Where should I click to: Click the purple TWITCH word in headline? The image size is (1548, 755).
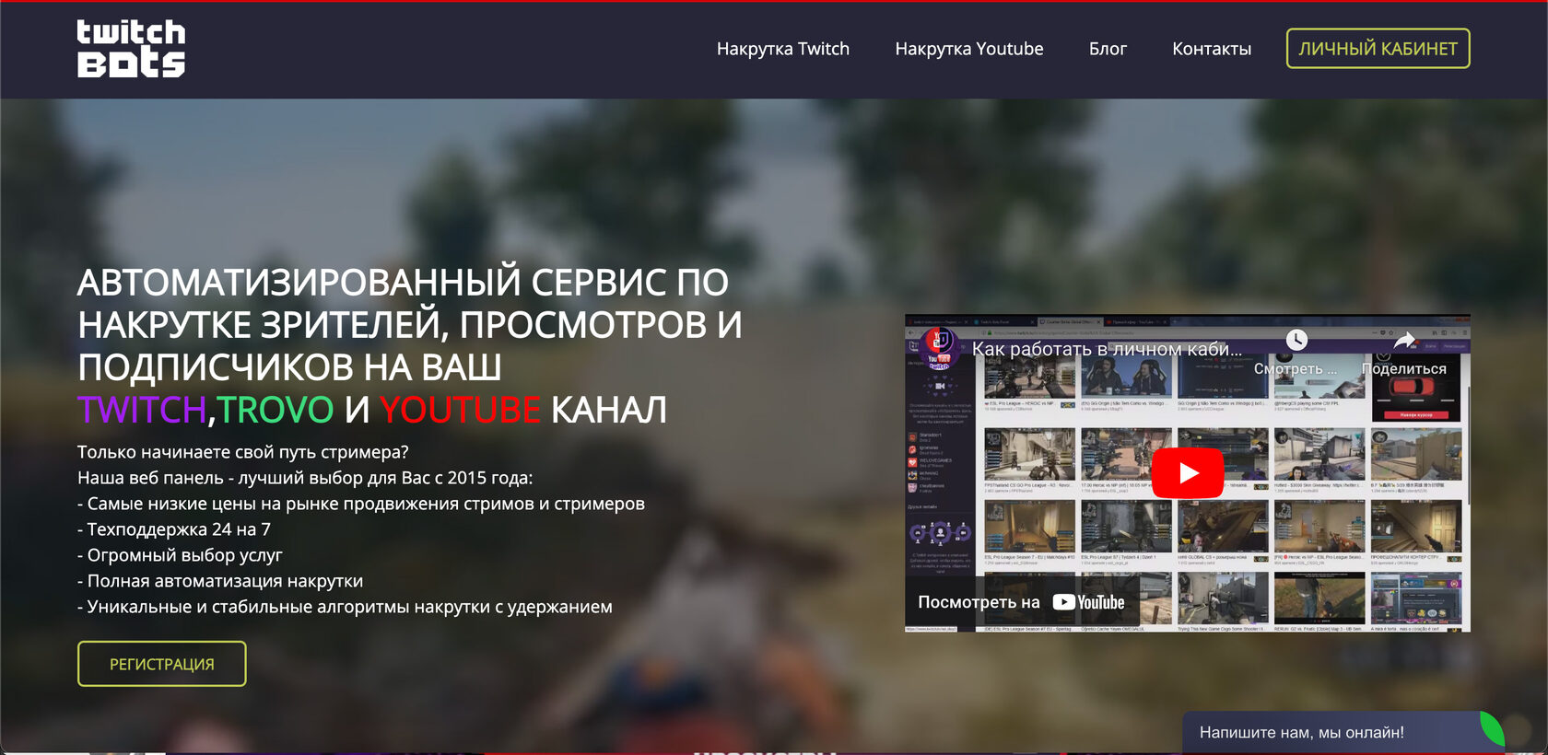pos(141,410)
